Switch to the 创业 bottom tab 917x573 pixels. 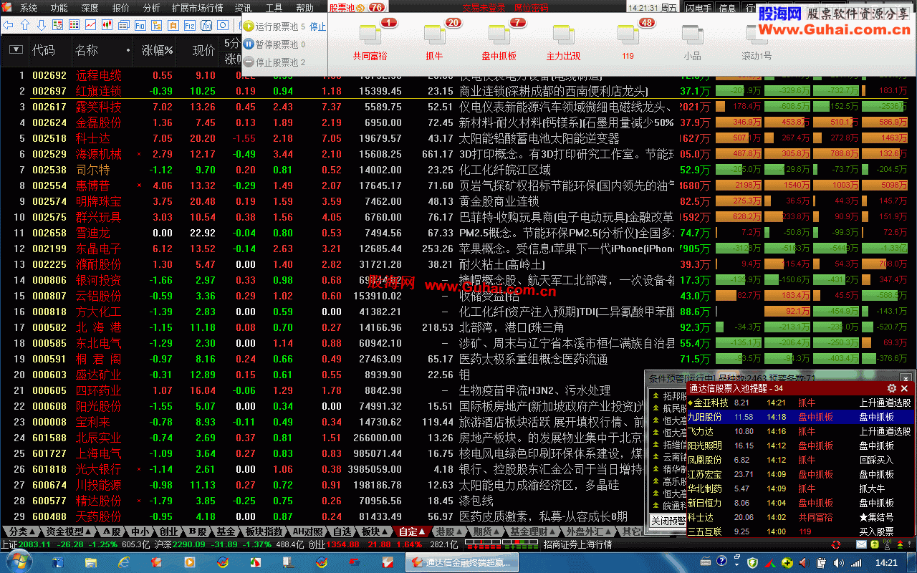(168, 532)
